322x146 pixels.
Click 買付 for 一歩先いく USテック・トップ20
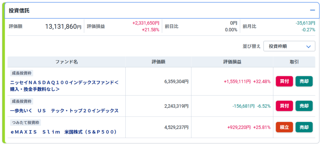[284, 106]
